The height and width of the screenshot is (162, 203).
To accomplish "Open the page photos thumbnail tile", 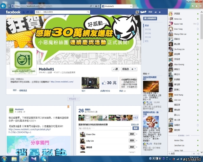I will [90, 83].
